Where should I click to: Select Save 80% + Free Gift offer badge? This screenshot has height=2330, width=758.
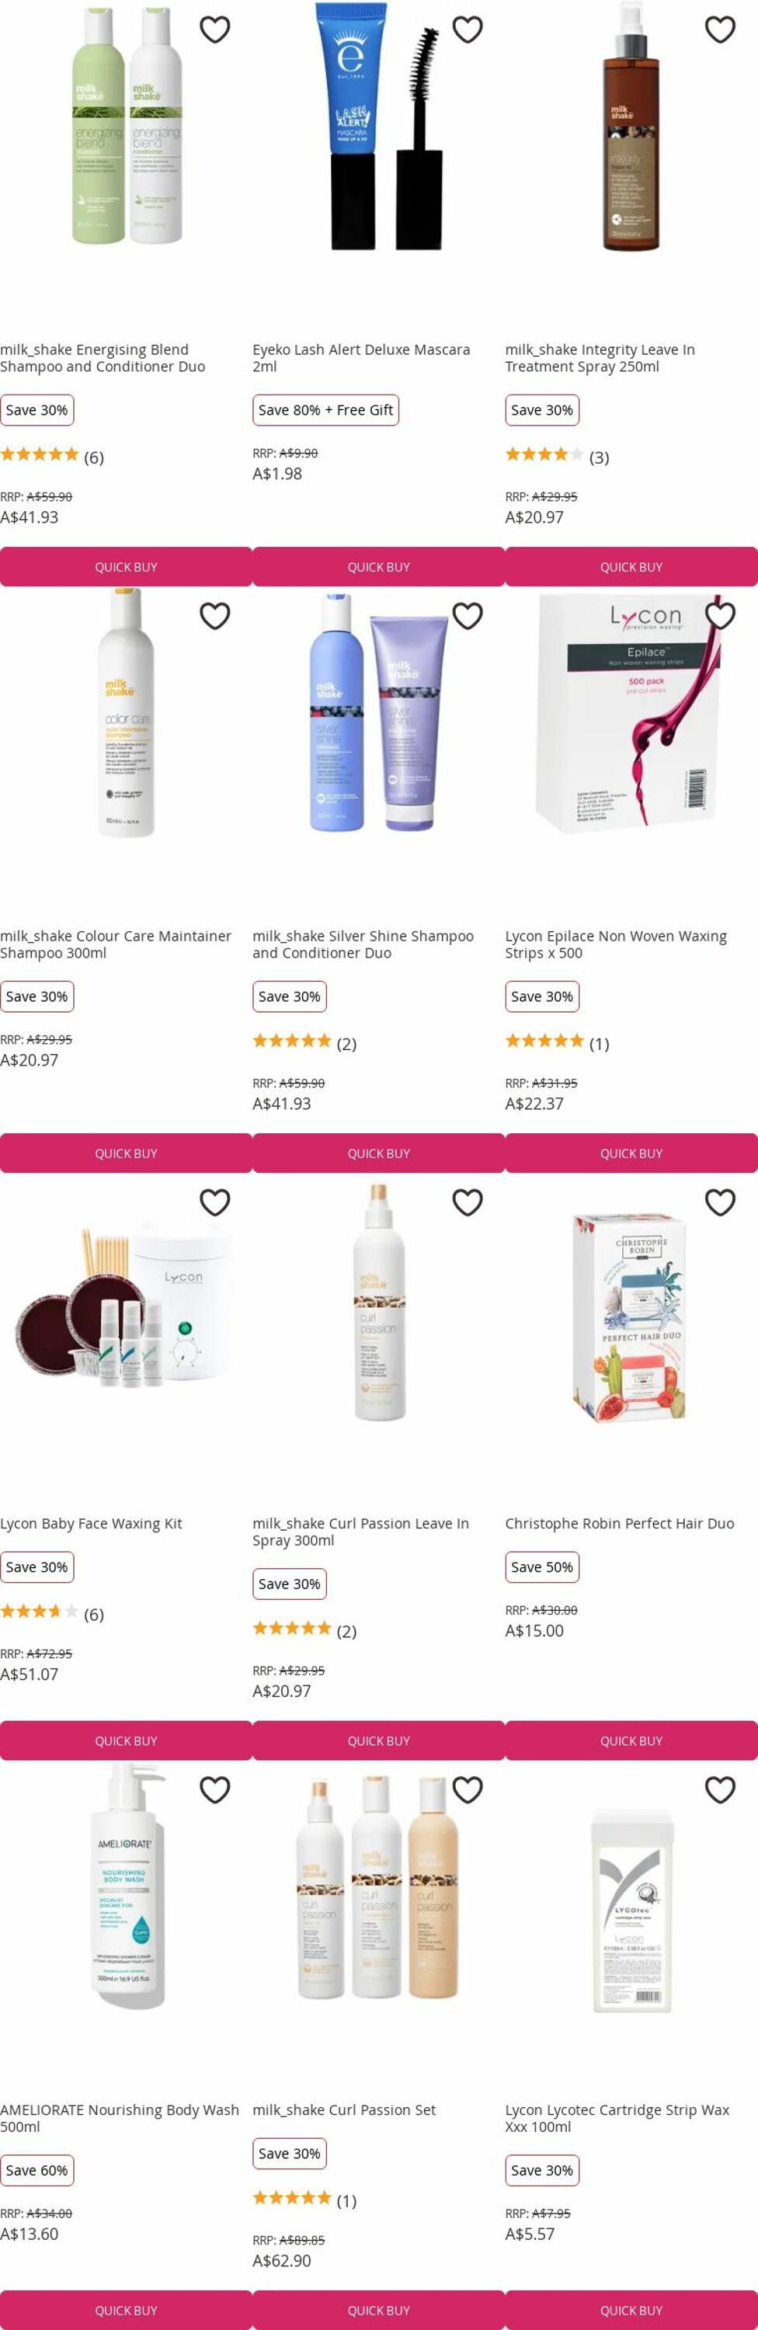(x=325, y=410)
